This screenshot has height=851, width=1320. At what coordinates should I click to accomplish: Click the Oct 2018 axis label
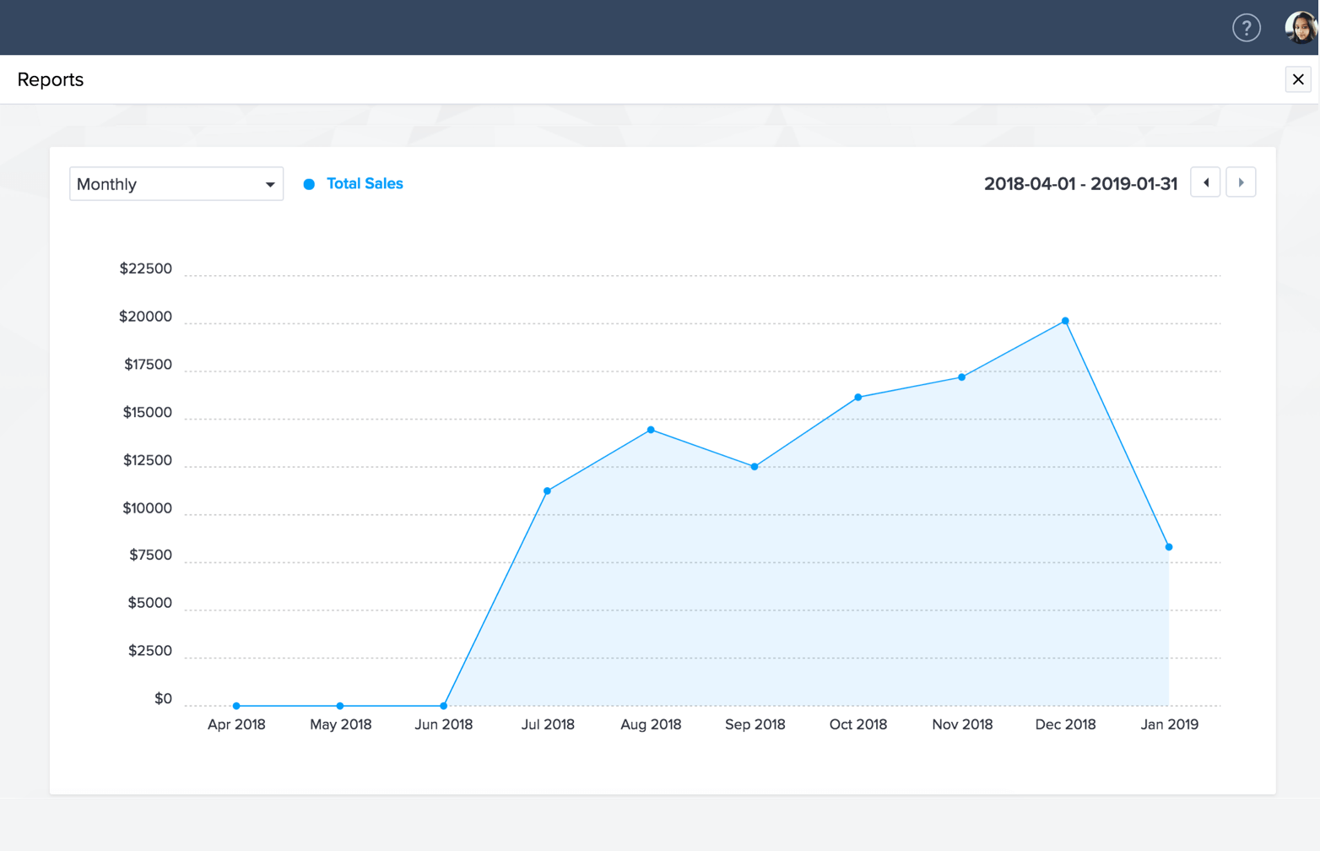tap(858, 724)
